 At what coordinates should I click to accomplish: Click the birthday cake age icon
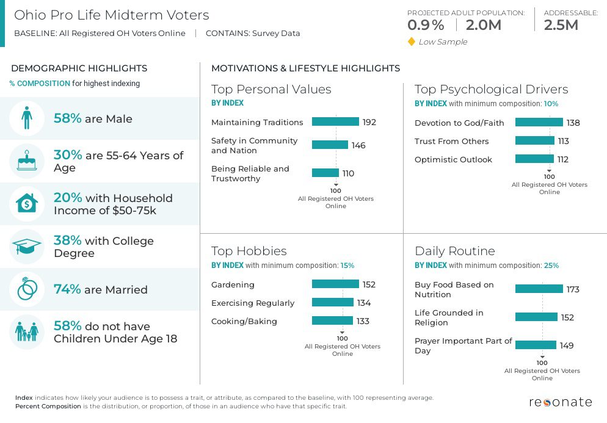(27, 161)
